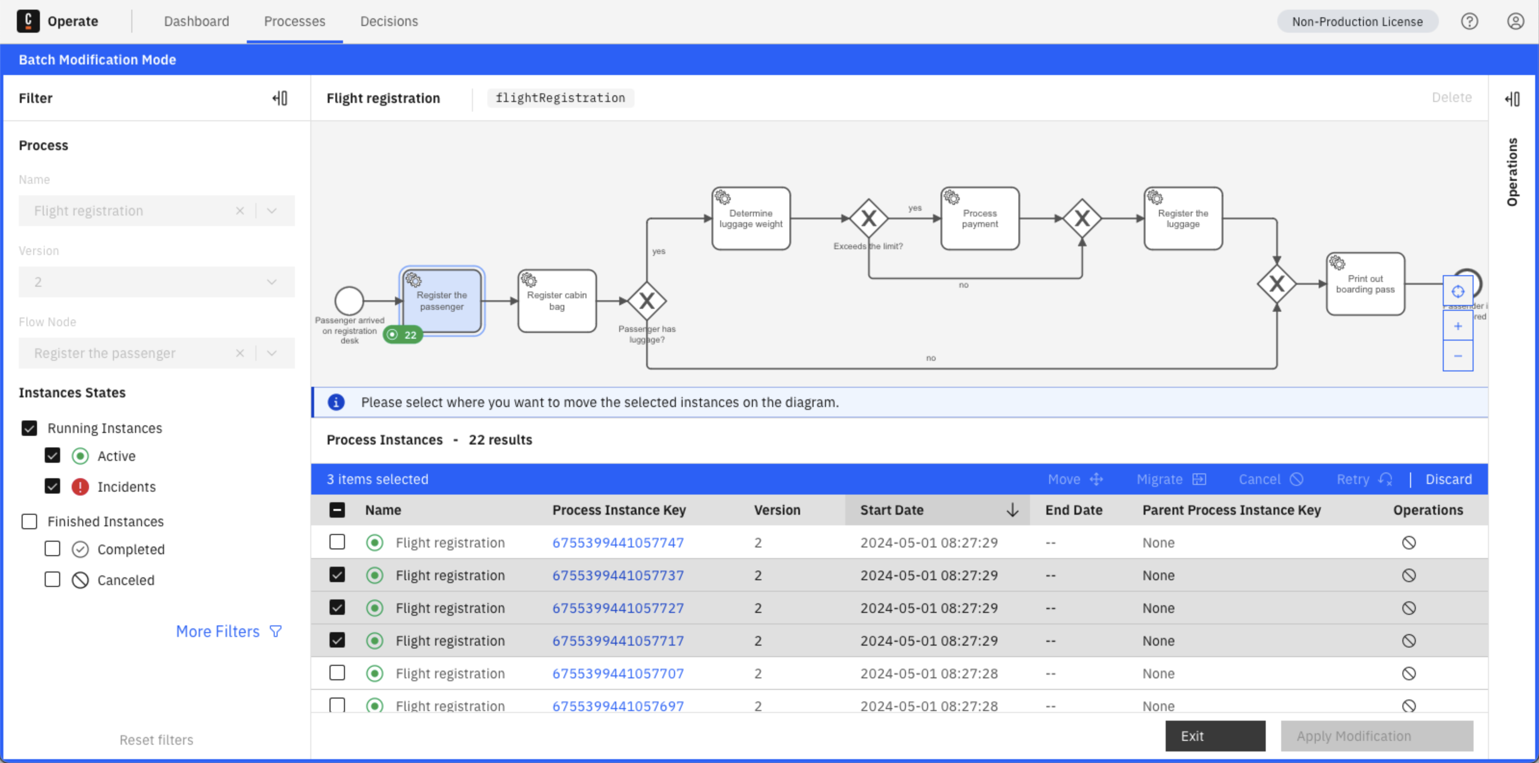Expand the Process Name dropdown filter

273,210
